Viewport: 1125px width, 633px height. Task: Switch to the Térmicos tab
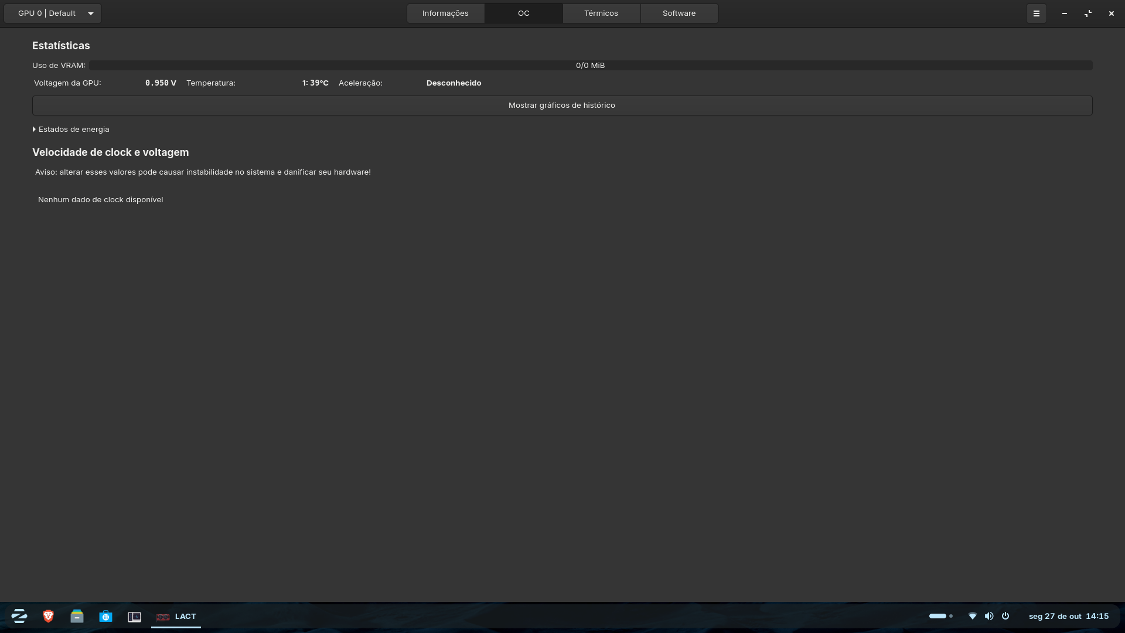coord(601,13)
